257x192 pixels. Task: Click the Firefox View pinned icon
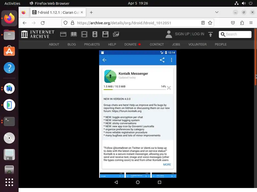pyautogui.click(x=24, y=12)
